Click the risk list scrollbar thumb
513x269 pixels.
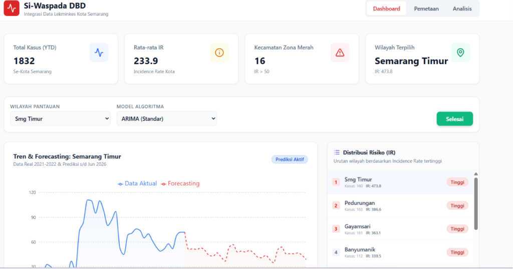476,203
